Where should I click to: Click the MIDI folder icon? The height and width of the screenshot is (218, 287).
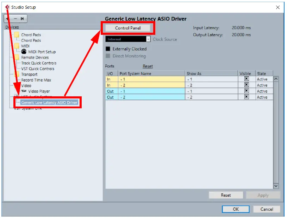(17, 46)
